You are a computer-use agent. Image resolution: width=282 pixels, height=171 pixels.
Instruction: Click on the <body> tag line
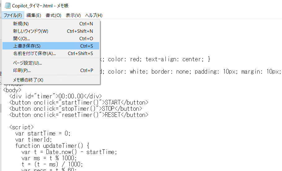(x=12, y=90)
